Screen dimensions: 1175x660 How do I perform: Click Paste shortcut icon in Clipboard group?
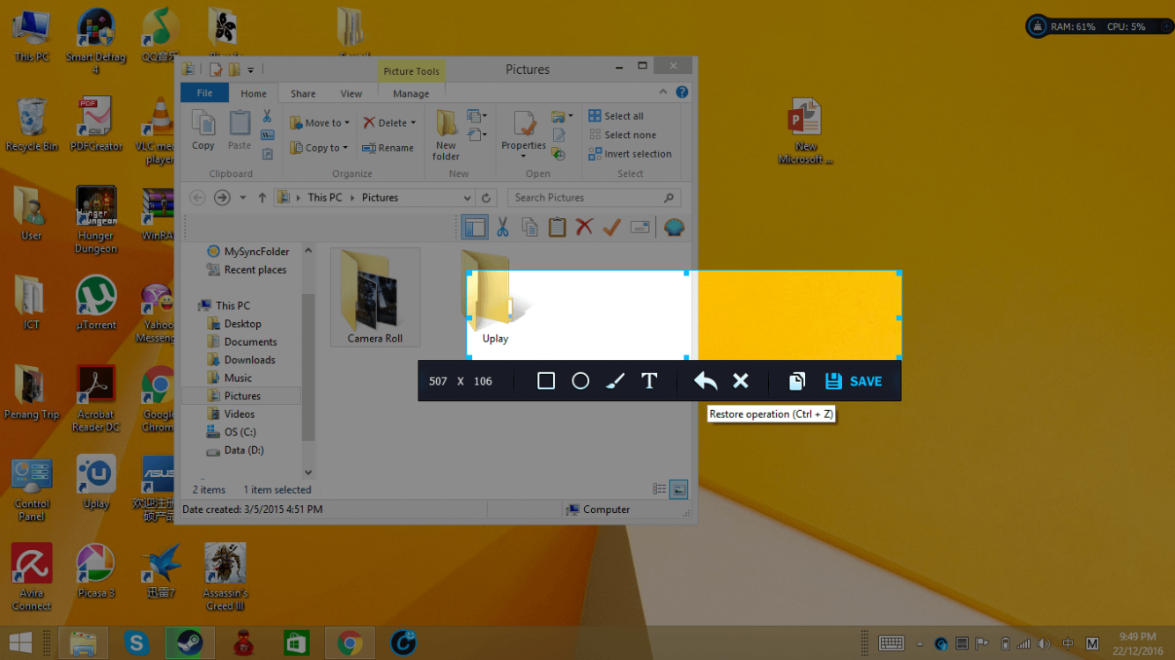(x=268, y=154)
